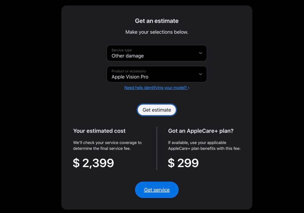Click the Get estimate button

point(156,110)
